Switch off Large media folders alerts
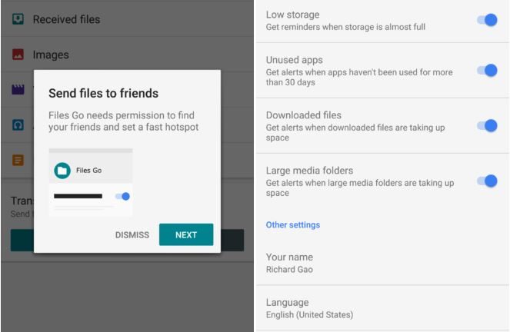Viewport: 510px width, 332px height. click(487, 181)
